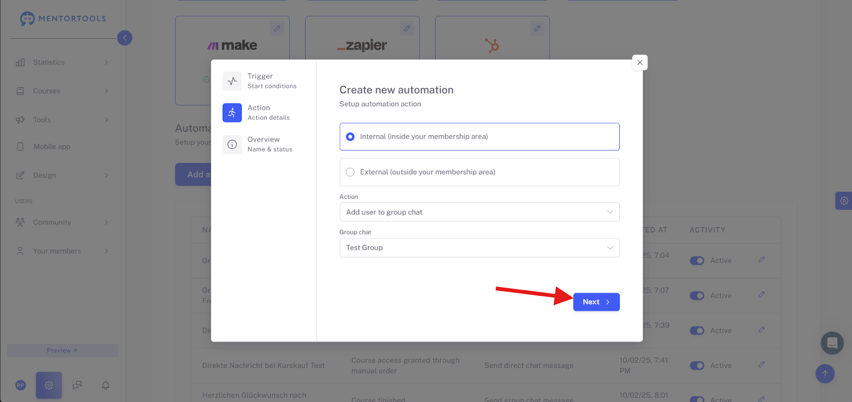Open the notifications bell icon
This screenshot has width=852, height=402.
(x=105, y=385)
